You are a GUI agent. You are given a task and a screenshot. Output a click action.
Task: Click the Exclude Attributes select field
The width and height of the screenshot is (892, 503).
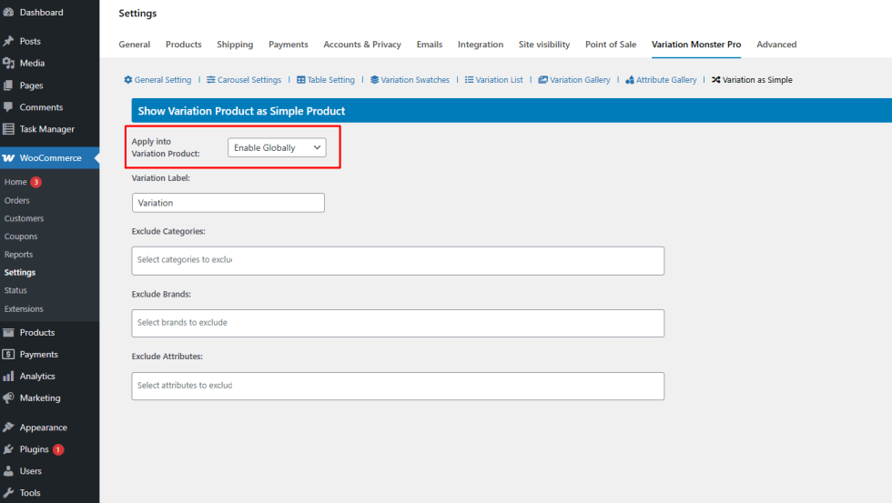pyautogui.click(x=399, y=386)
